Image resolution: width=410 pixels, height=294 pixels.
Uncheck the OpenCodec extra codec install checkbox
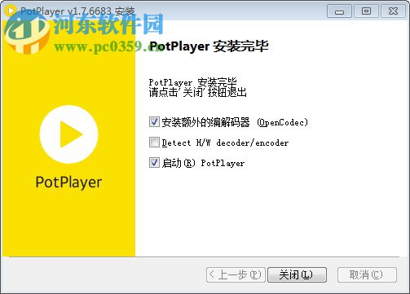[154, 122]
